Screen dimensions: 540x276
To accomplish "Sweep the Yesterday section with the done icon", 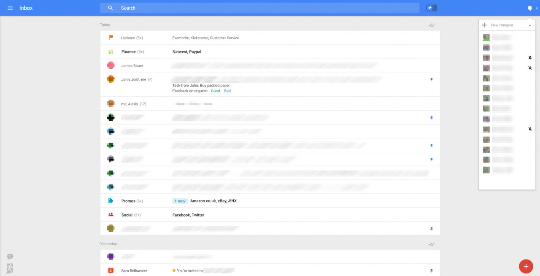I will [x=431, y=244].
